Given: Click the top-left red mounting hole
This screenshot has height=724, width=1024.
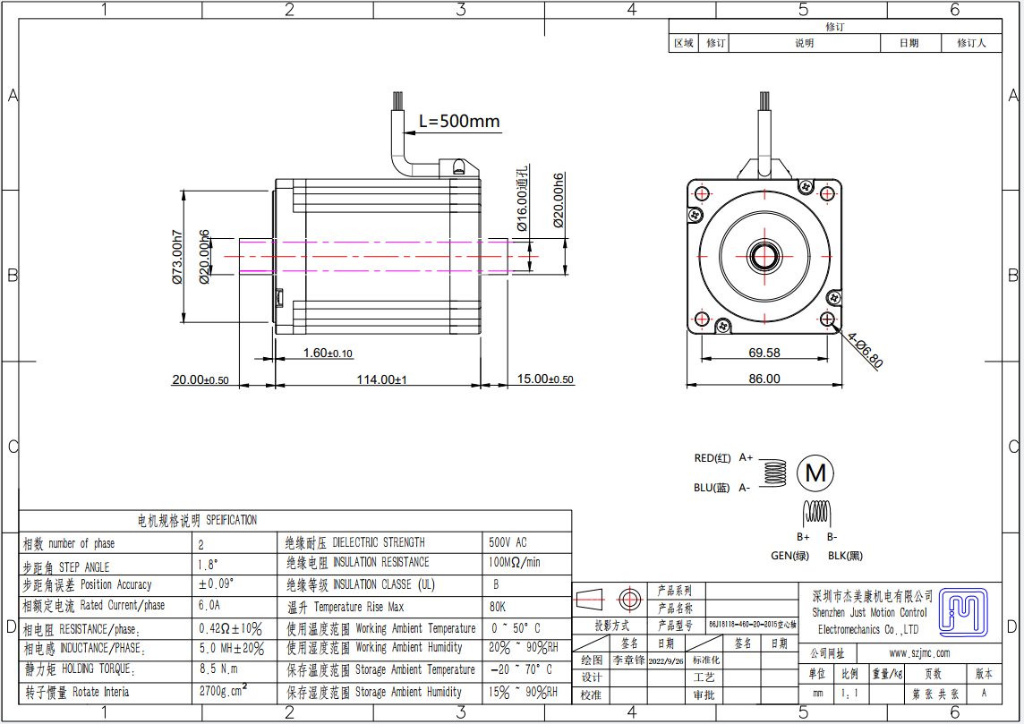Looking at the screenshot, I should click(x=703, y=194).
